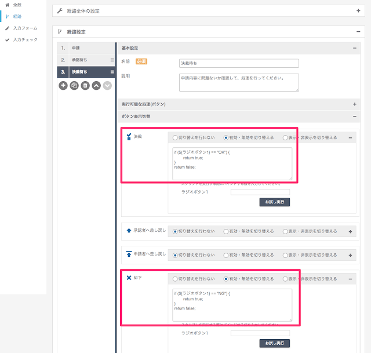The height and width of the screenshot is (353, 371).
Task: Duplicate the selected route step
Action: point(74,85)
